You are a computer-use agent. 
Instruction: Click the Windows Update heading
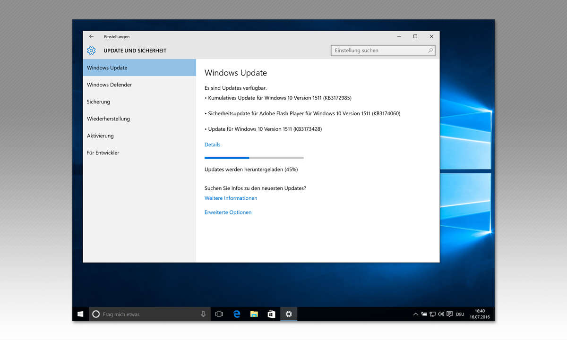236,73
